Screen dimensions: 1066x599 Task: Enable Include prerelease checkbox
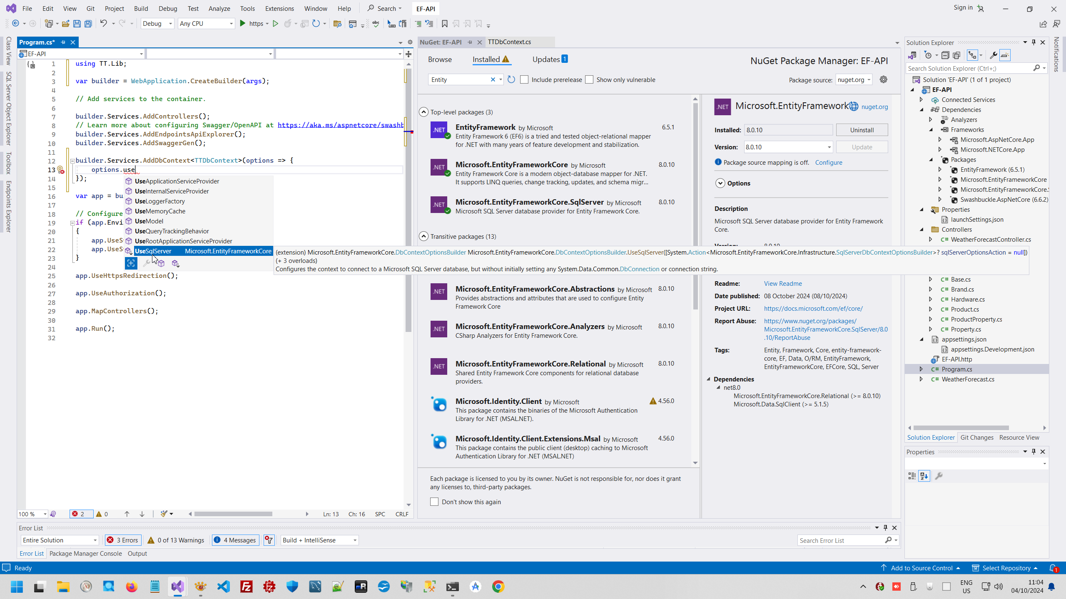(524, 79)
